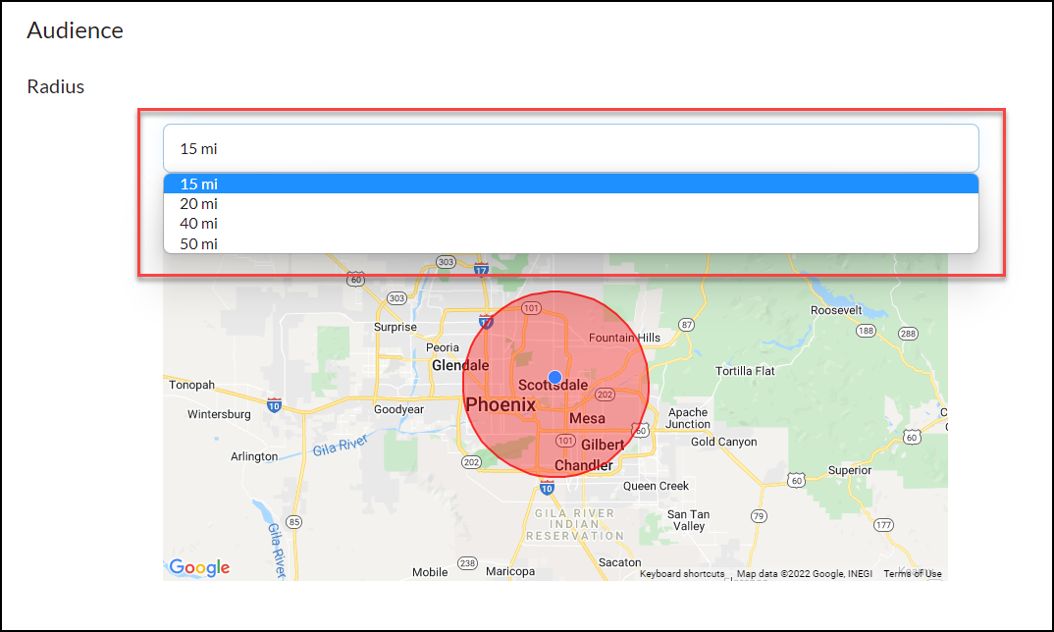Click the Interstate 17 shield icon
Screen dimensions: 1054x632
[x=486, y=322]
